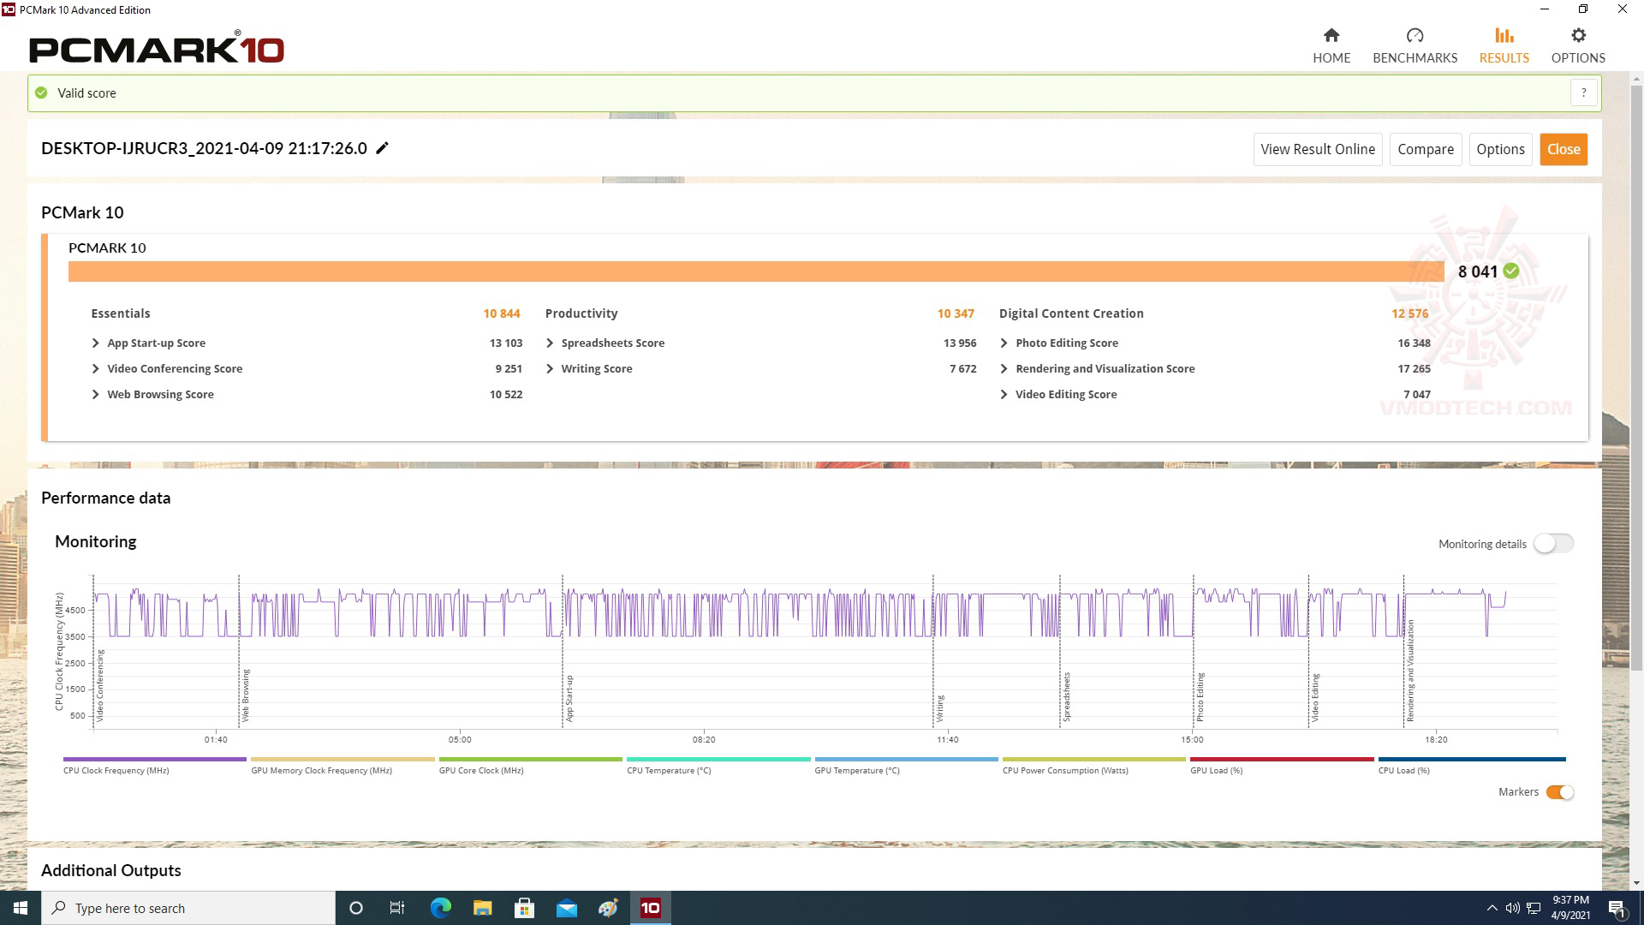Viewport: 1644px width, 925px height.
Task: Click the valid score checkmark icon
Action: coord(43,92)
